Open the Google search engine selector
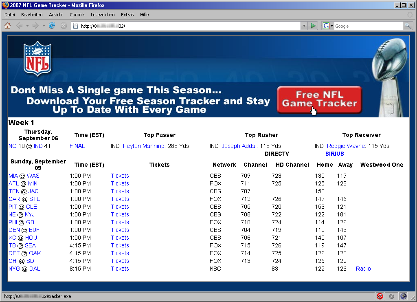The image size is (417, 302). 328,26
